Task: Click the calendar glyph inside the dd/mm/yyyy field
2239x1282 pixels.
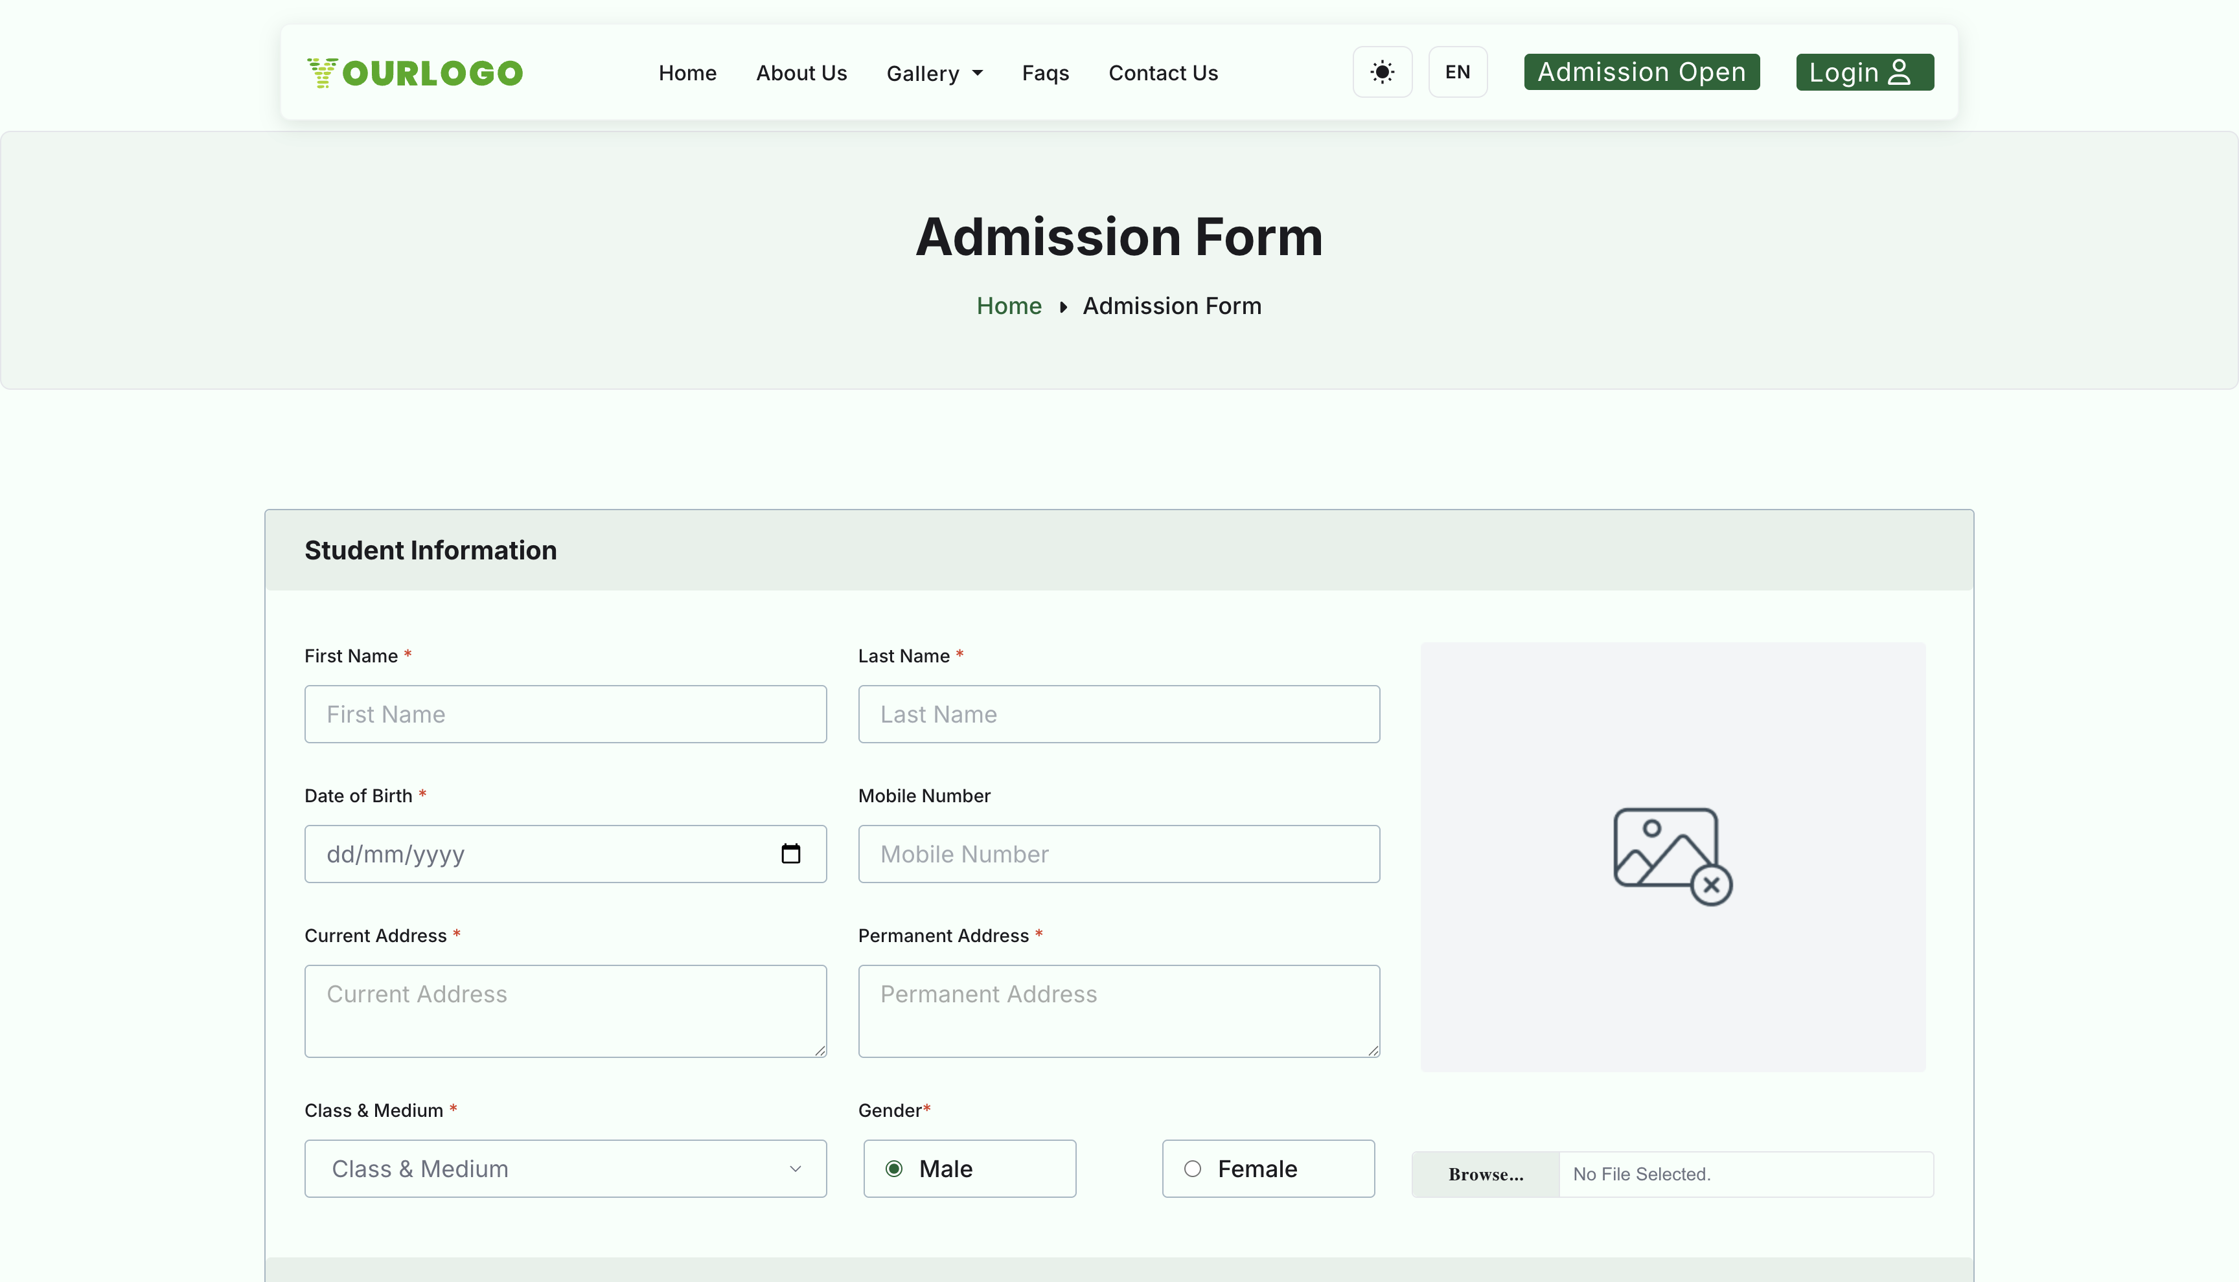Action: click(x=791, y=853)
